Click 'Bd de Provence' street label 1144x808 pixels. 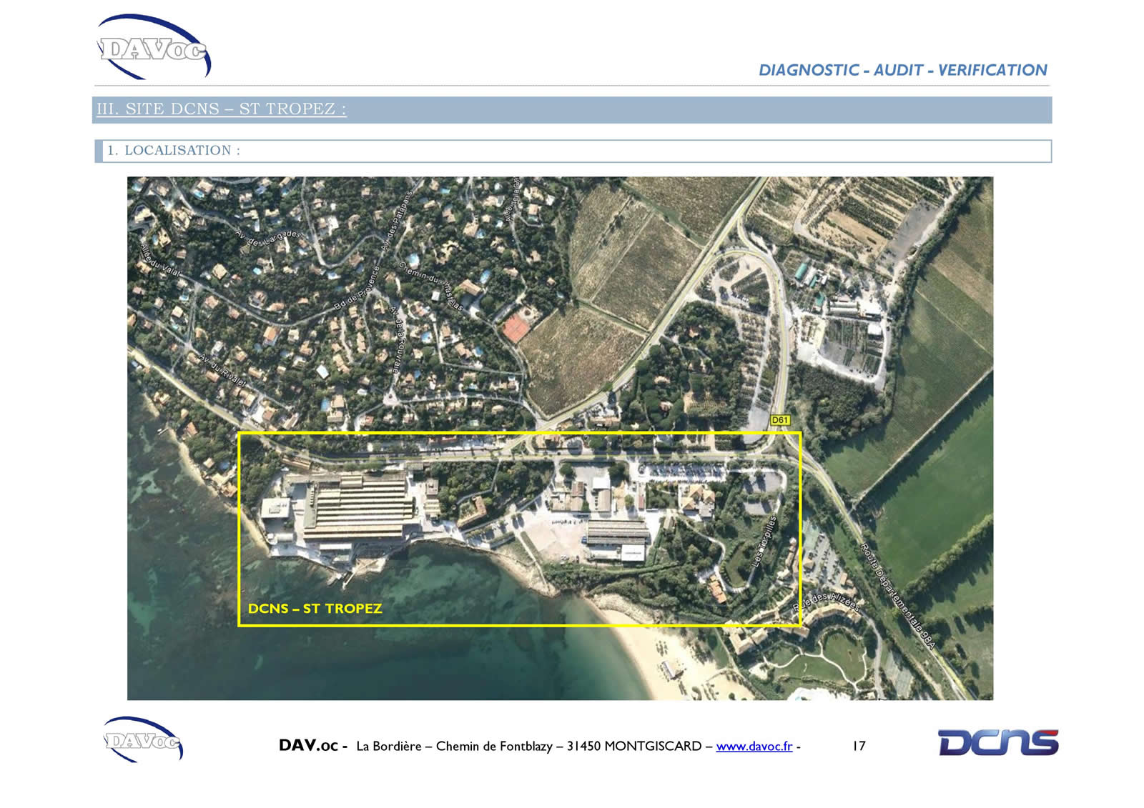pyautogui.click(x=358, y=289)
